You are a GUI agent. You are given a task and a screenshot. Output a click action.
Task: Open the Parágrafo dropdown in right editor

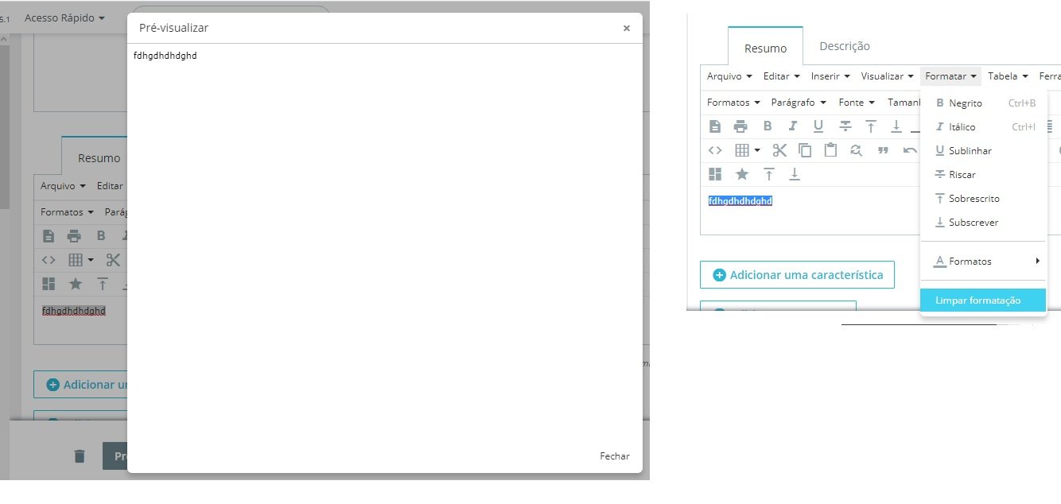[799, 103]
